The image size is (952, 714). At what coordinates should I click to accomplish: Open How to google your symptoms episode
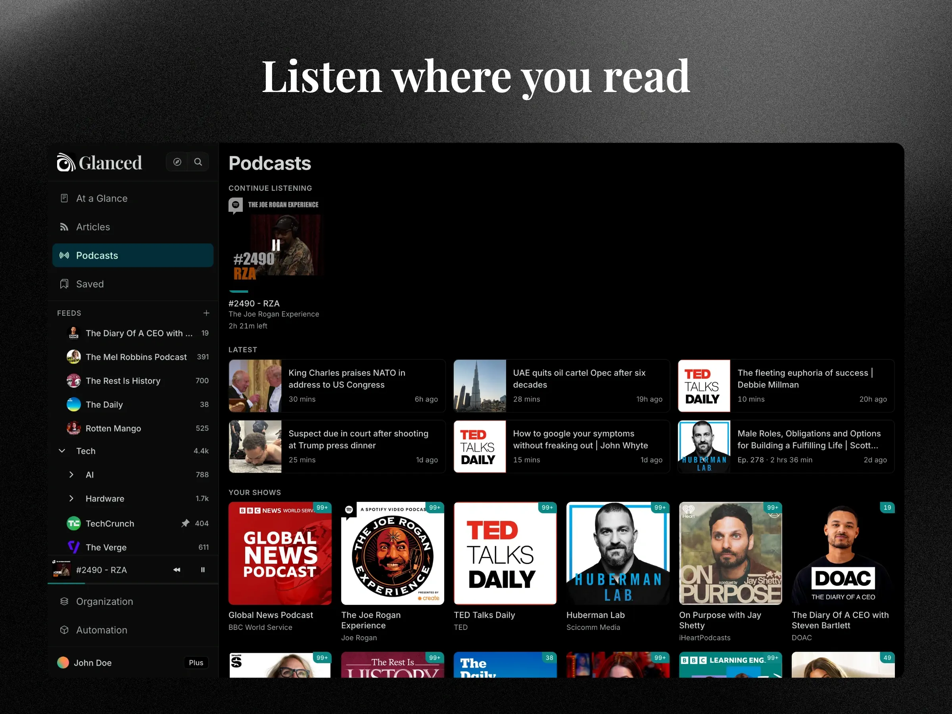point(562,446)
